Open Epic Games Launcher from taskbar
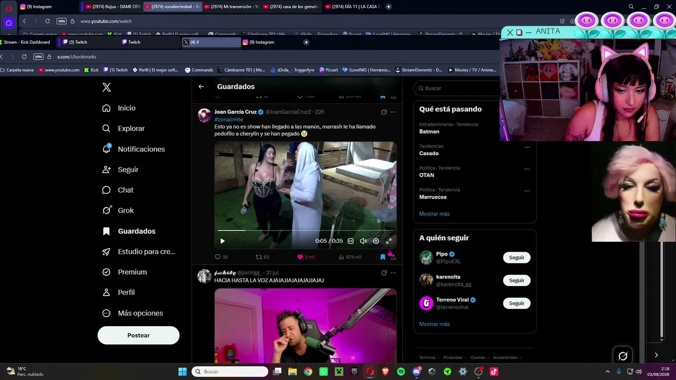676x380 pixels. click(354, 372)
